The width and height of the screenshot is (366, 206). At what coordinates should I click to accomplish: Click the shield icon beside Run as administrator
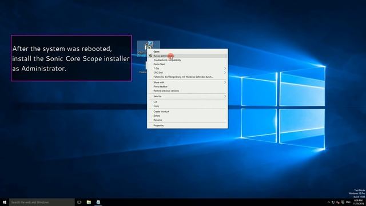point(150,56)
